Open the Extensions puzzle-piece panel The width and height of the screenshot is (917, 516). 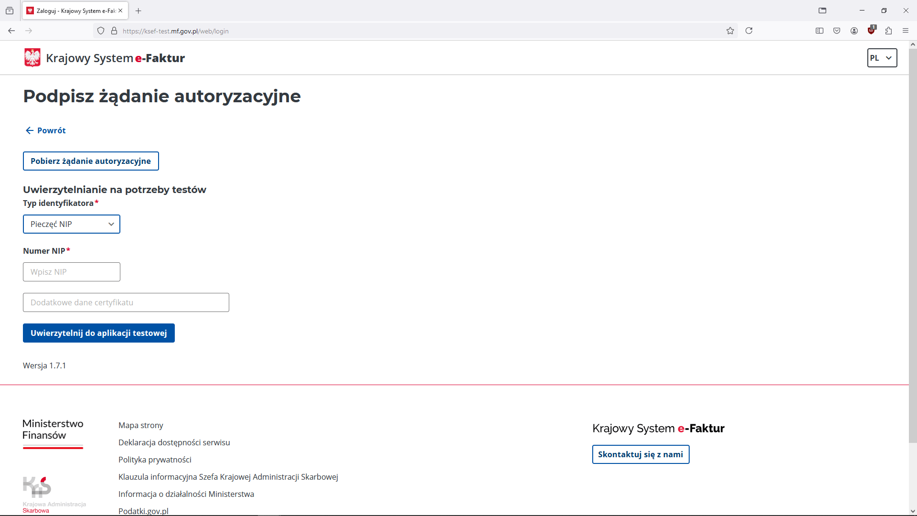tap(888, 31)
